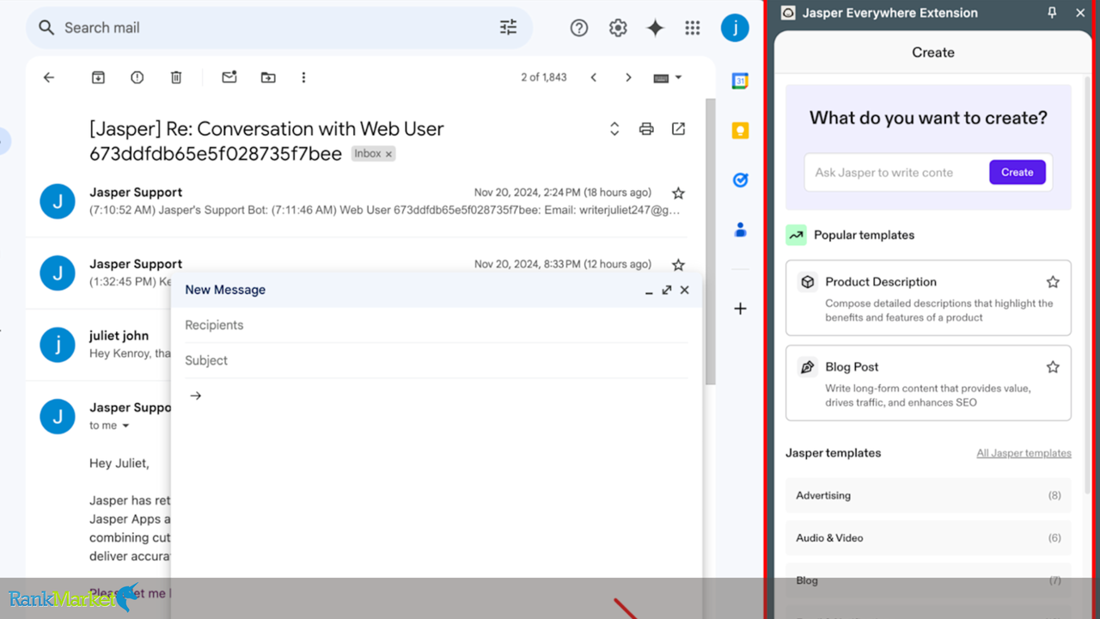This screenshot has width=1100, height=619.
Task: Favorite the Blog Post template star
Action: coord(1053,367)
